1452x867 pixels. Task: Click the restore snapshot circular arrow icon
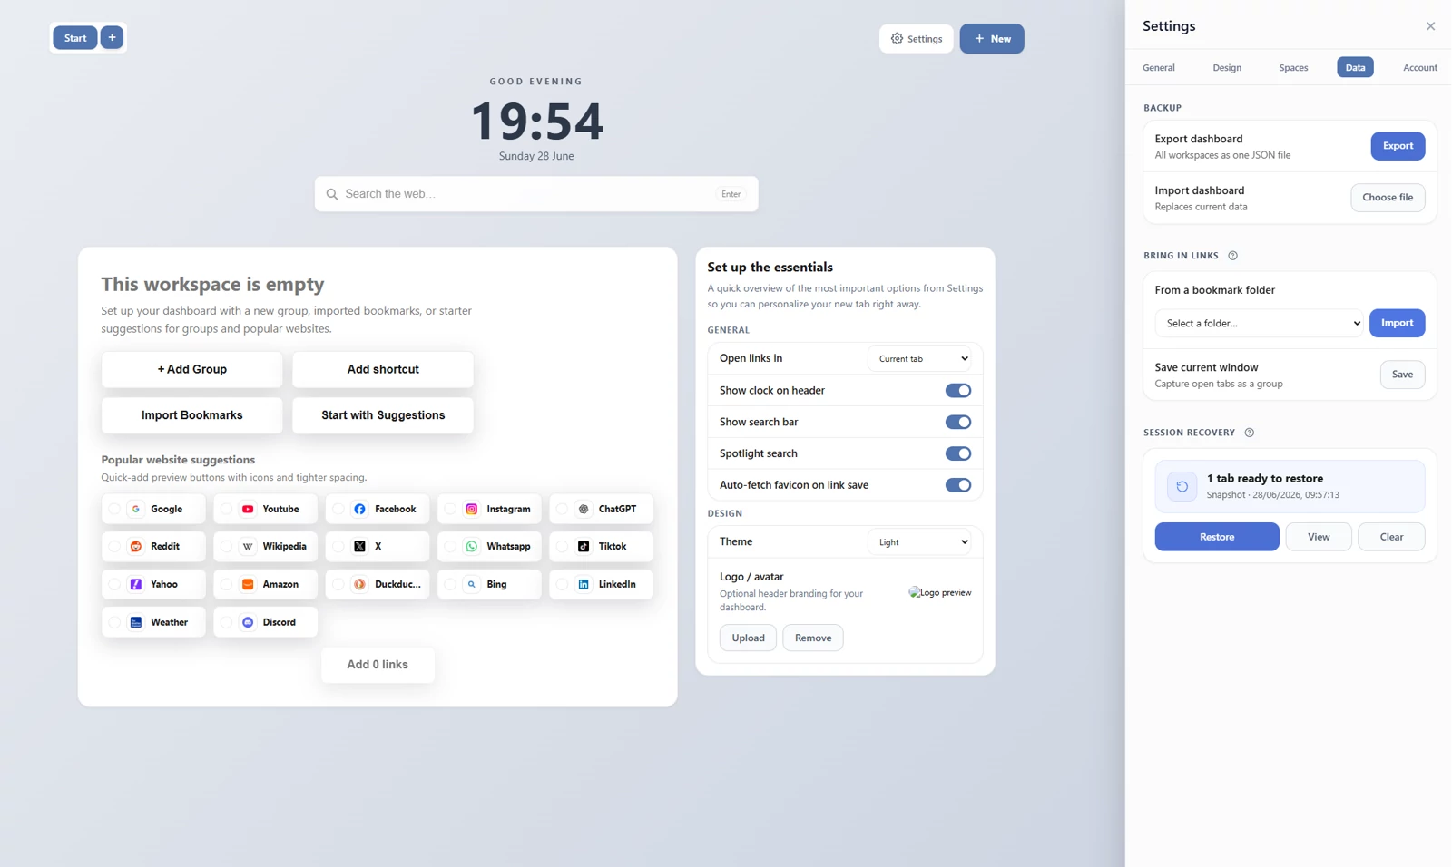click(x=1182, y=486)
